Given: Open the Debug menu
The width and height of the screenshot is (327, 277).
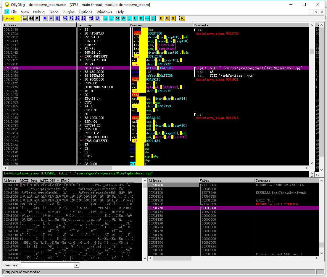Looking at the screenshot, I should point(39,12).
